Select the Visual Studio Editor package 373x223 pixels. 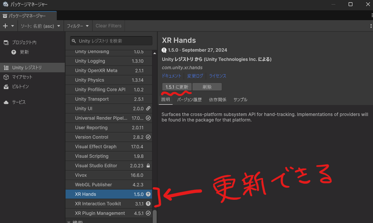click(109, 166)
